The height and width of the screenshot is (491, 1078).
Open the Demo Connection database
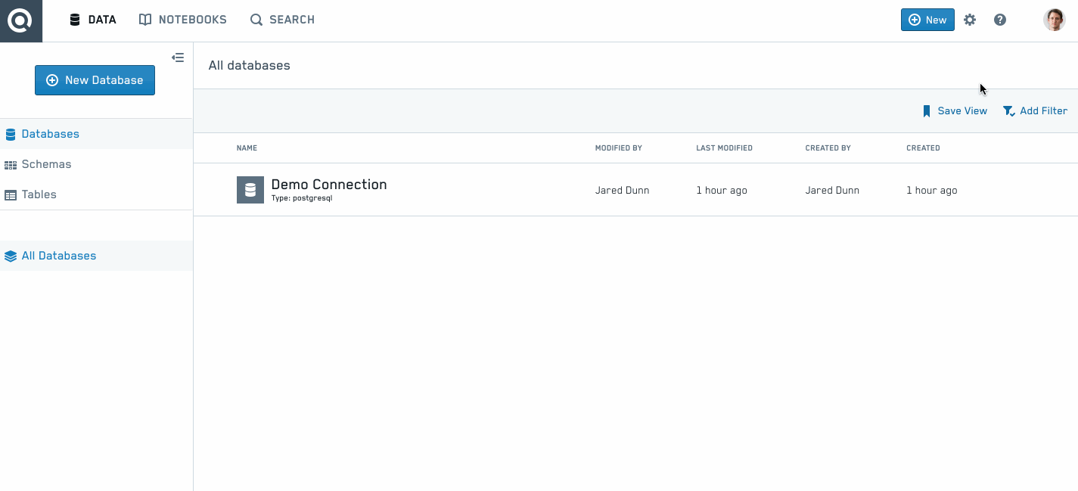pyautogui.click(x=329, y=185)
